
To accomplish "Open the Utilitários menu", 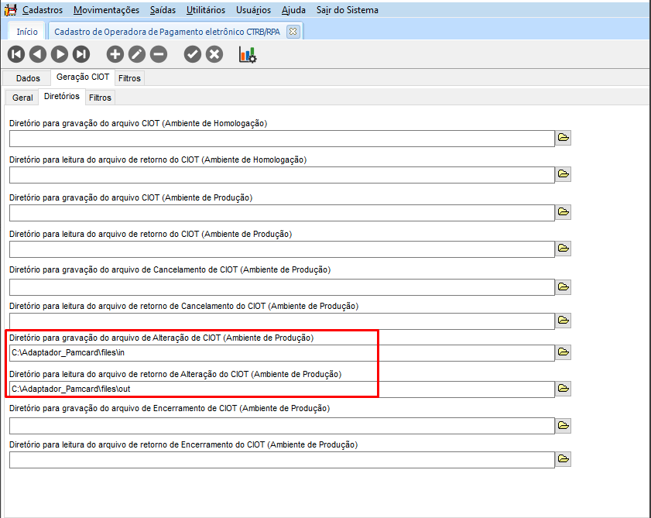I will tap(205, 10).
